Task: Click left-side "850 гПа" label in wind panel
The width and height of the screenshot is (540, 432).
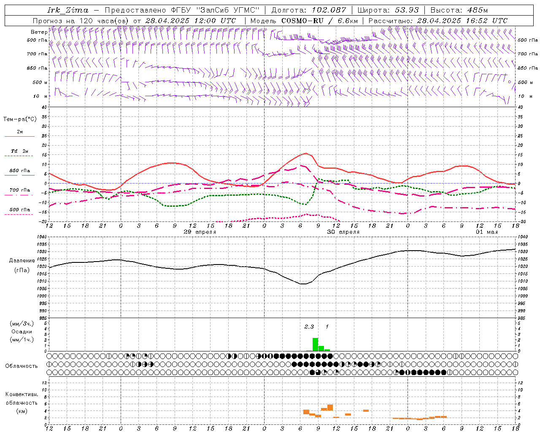Action: coord(37,68)
